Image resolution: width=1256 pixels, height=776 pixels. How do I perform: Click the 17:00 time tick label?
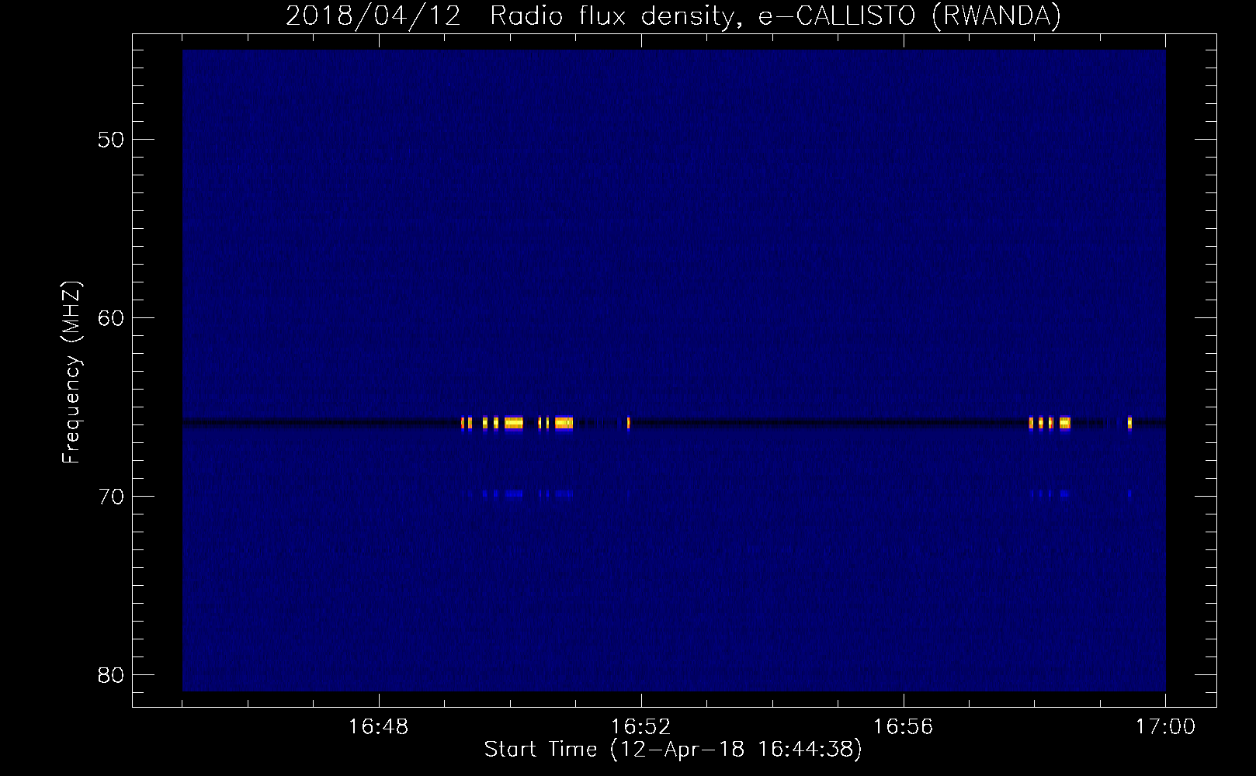1165,727
